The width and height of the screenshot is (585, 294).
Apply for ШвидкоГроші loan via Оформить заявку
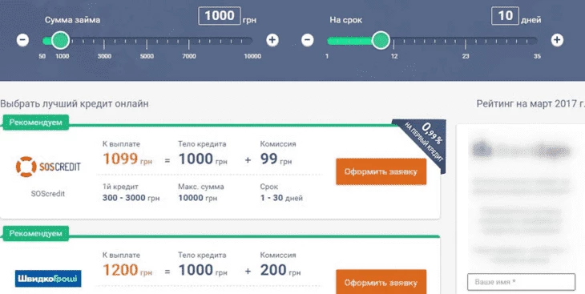pos(381,282)
